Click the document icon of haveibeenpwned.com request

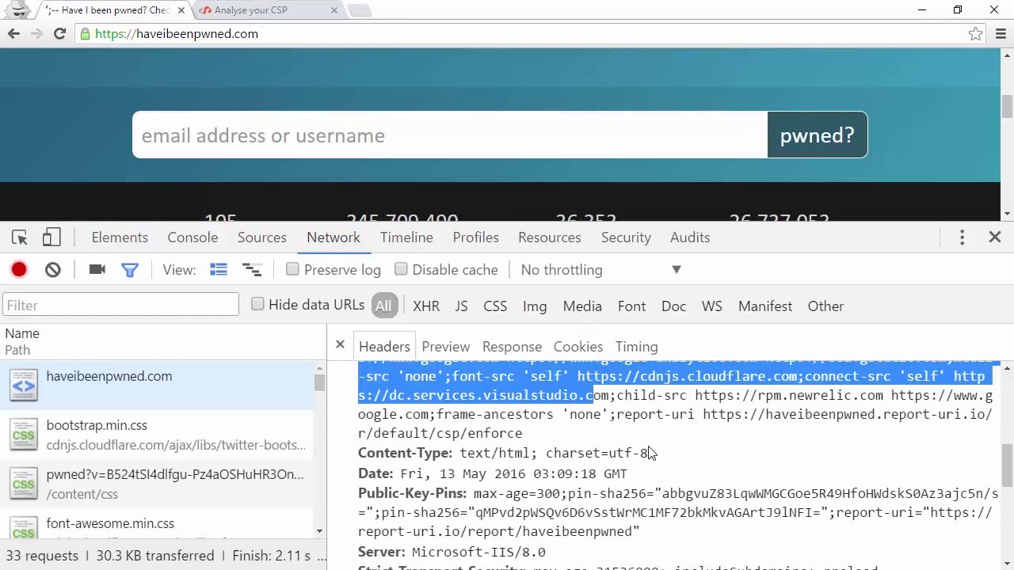point(23,386)
